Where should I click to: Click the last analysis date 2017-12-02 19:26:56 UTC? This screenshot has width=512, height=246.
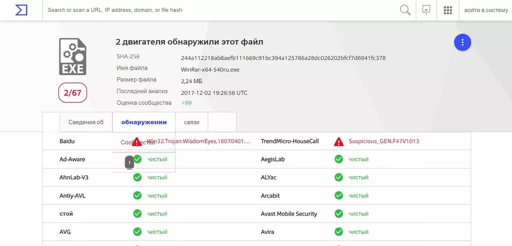(x=214, y=93)
